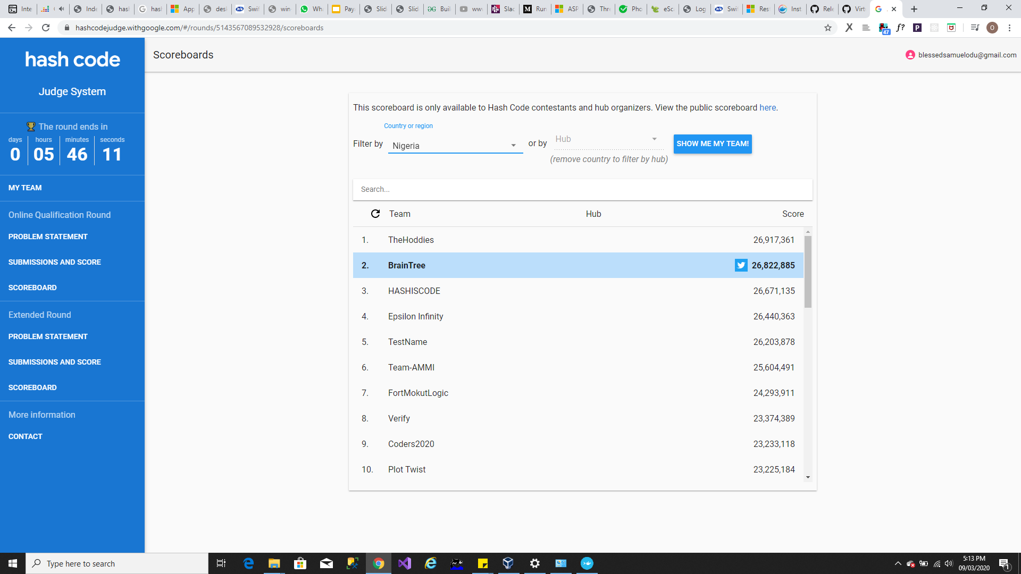Click MY TEAM in the left sidebar
1021x574 pixels.
click(24, 187)
